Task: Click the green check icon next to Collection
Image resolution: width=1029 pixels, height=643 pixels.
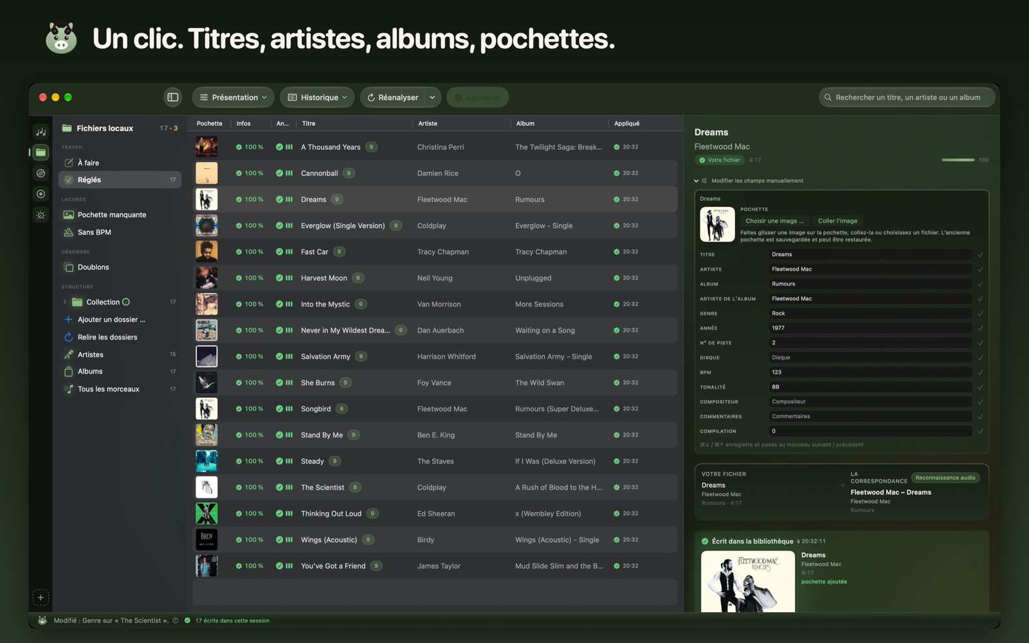Action: click(x=126, y=302)
